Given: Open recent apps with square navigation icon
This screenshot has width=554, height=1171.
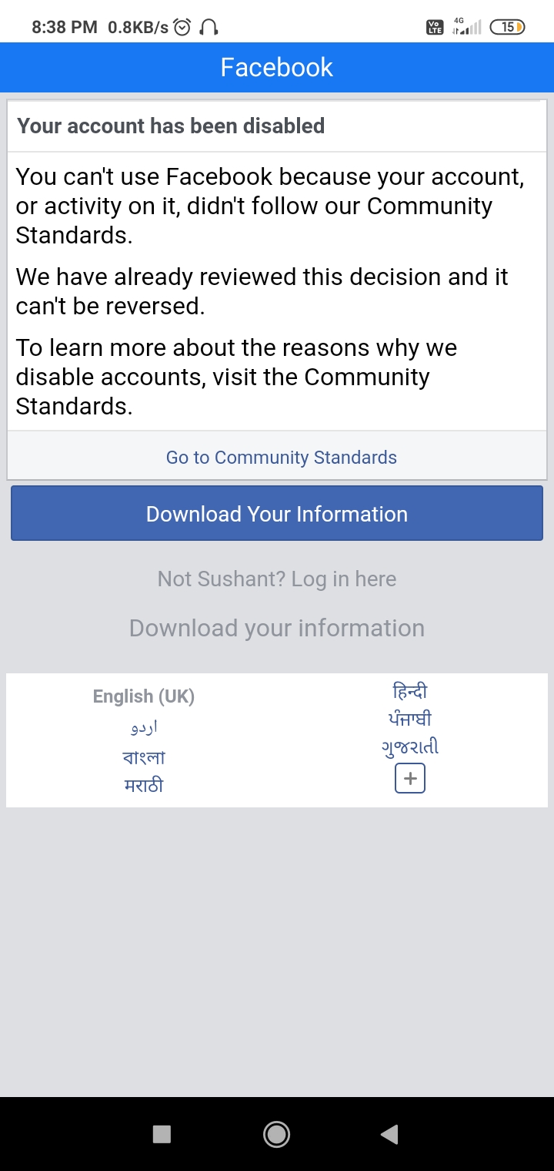Looking at the screenshot, I should pyautogui.click(x=161, y=1134).
